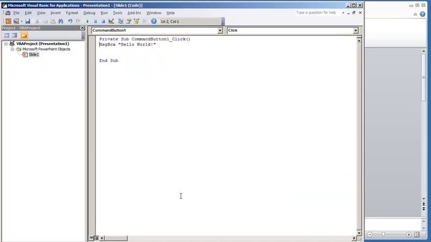Screen dimensions: 431x242
Task: Click the code window horizontal scrollbar left arrow
Action: 102,238
